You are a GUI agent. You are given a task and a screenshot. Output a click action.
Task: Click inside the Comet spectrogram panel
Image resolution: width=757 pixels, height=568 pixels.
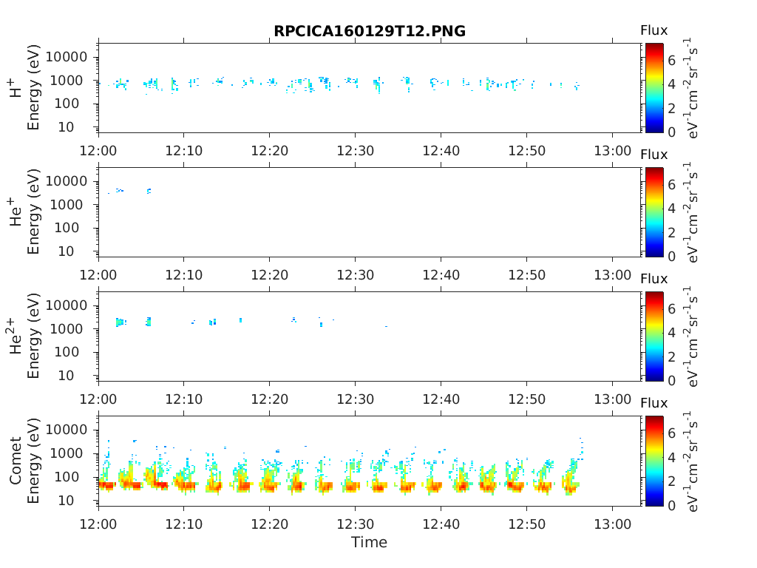(x=370, y=461)
